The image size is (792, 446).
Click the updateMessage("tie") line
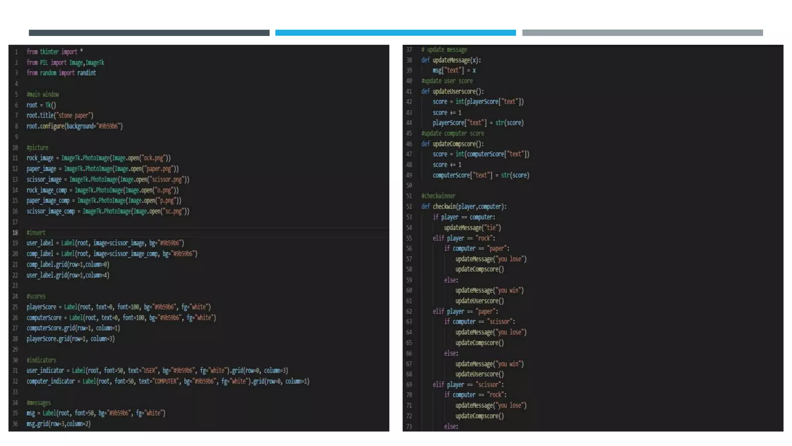pos(472,228)
